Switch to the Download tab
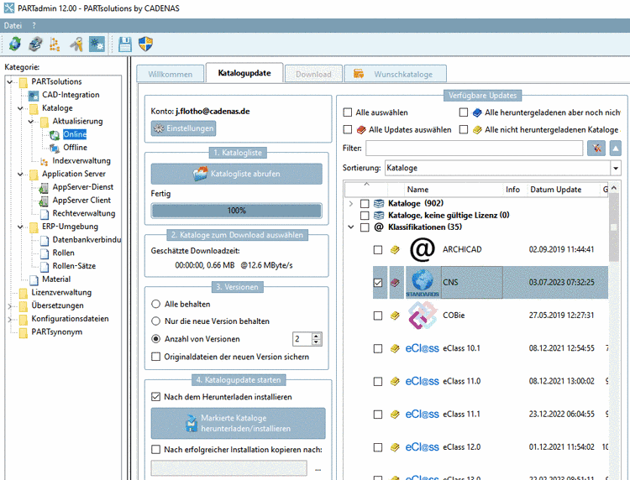 [x=313, y=74]
